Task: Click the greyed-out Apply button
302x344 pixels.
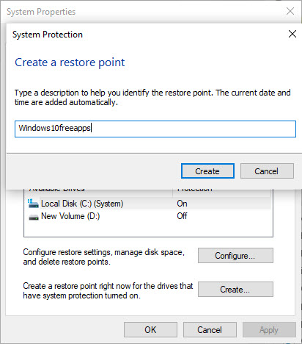Action: click(269, 330)
